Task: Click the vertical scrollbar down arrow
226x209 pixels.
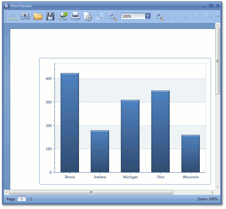Action: point(218,187)
